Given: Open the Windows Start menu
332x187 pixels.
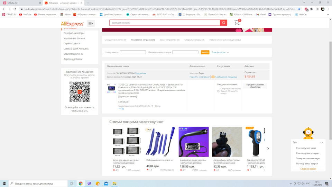Looking at the screenshot, I should [4, 184].
